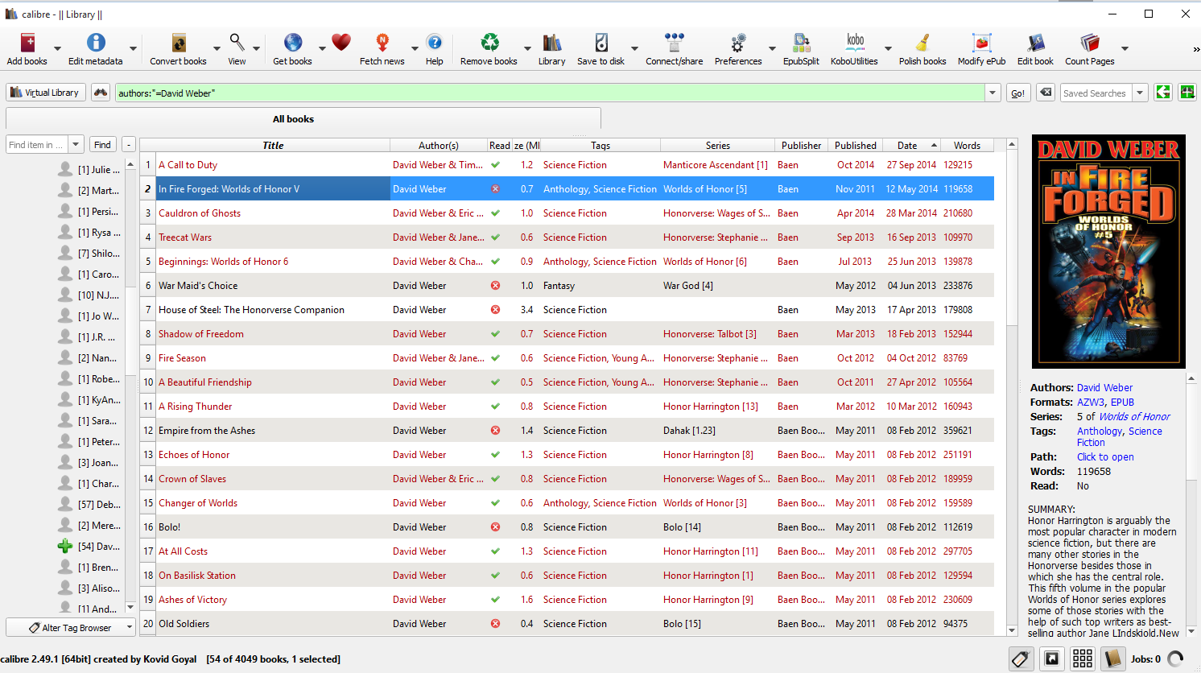Open the Preferences gear icon
This screenshot has height=673, width=1201.
pos(737,43)
